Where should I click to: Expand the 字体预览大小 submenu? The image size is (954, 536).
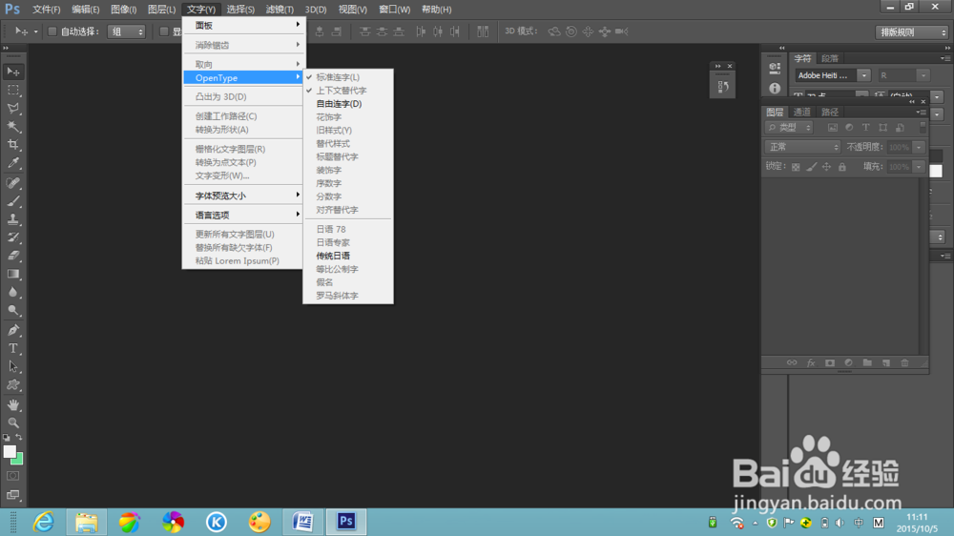point(243,196)
